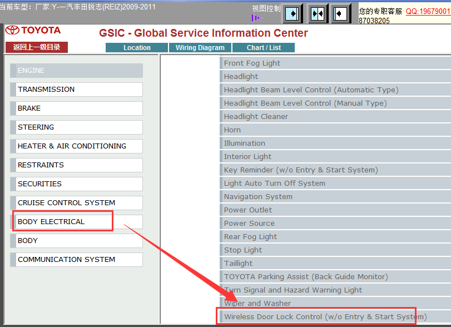Open Wiper and Washer entry
This screenshot has width=451, height=327.
(x=335, y=304)
